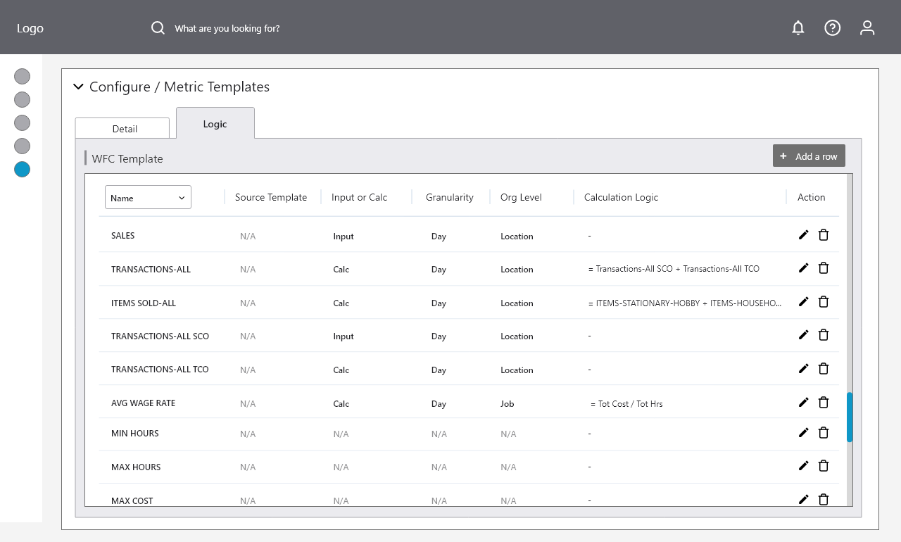Viewport: 901px width, 542px height.
Task: Select the TRANSACTIONS-ALL SCO name cell
Action: click(x=160, y=336)
